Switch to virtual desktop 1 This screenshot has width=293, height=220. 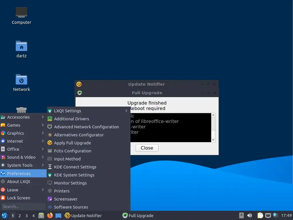point(13,216)
